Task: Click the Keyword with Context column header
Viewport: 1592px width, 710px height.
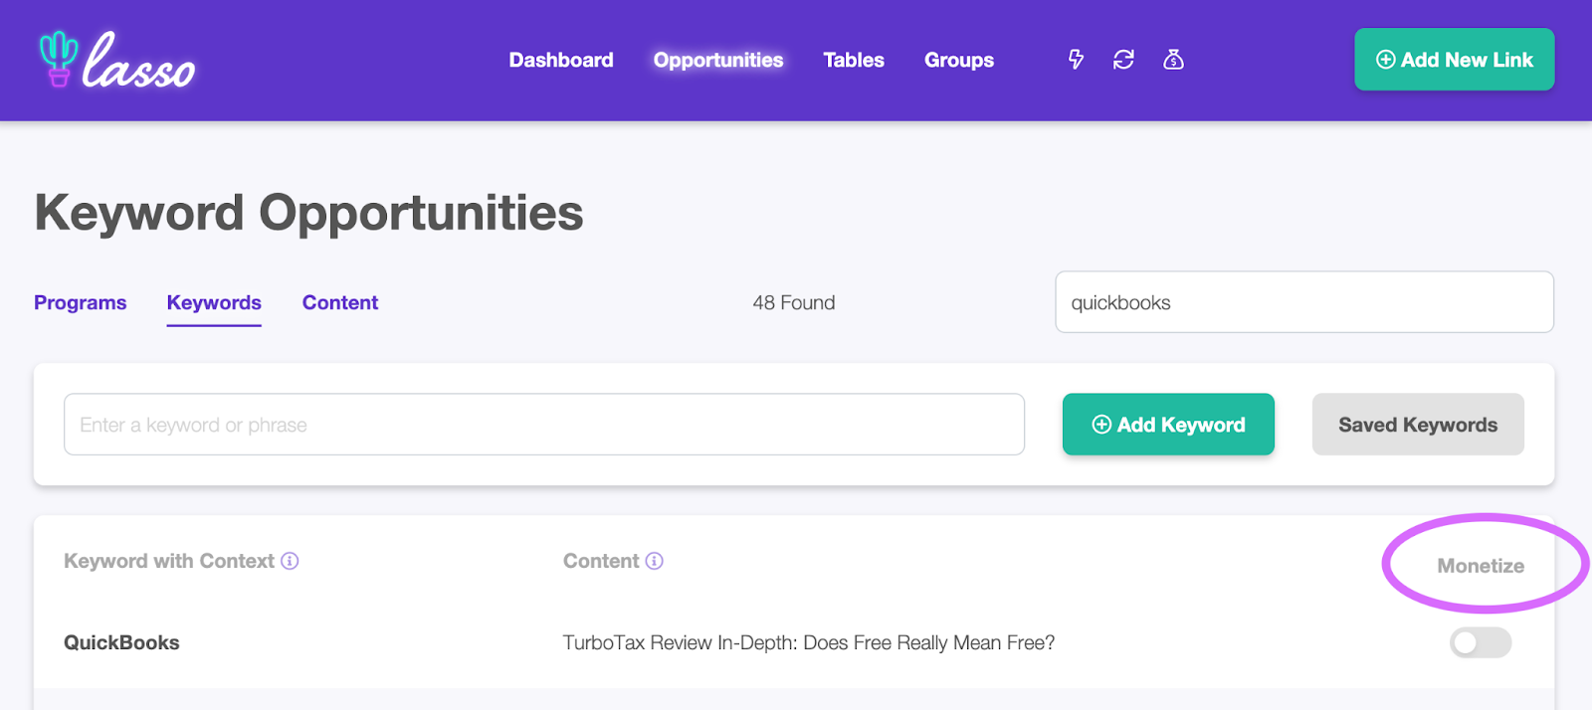Action: [x=169, y=561]
